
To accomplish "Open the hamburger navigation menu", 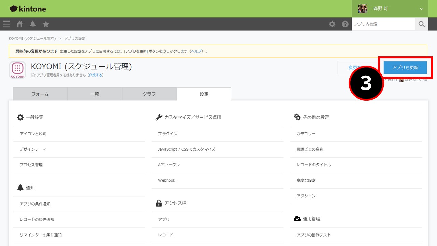I will (6, 24).
